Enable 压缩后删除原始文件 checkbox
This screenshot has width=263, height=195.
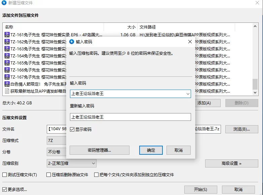point(49,175)
